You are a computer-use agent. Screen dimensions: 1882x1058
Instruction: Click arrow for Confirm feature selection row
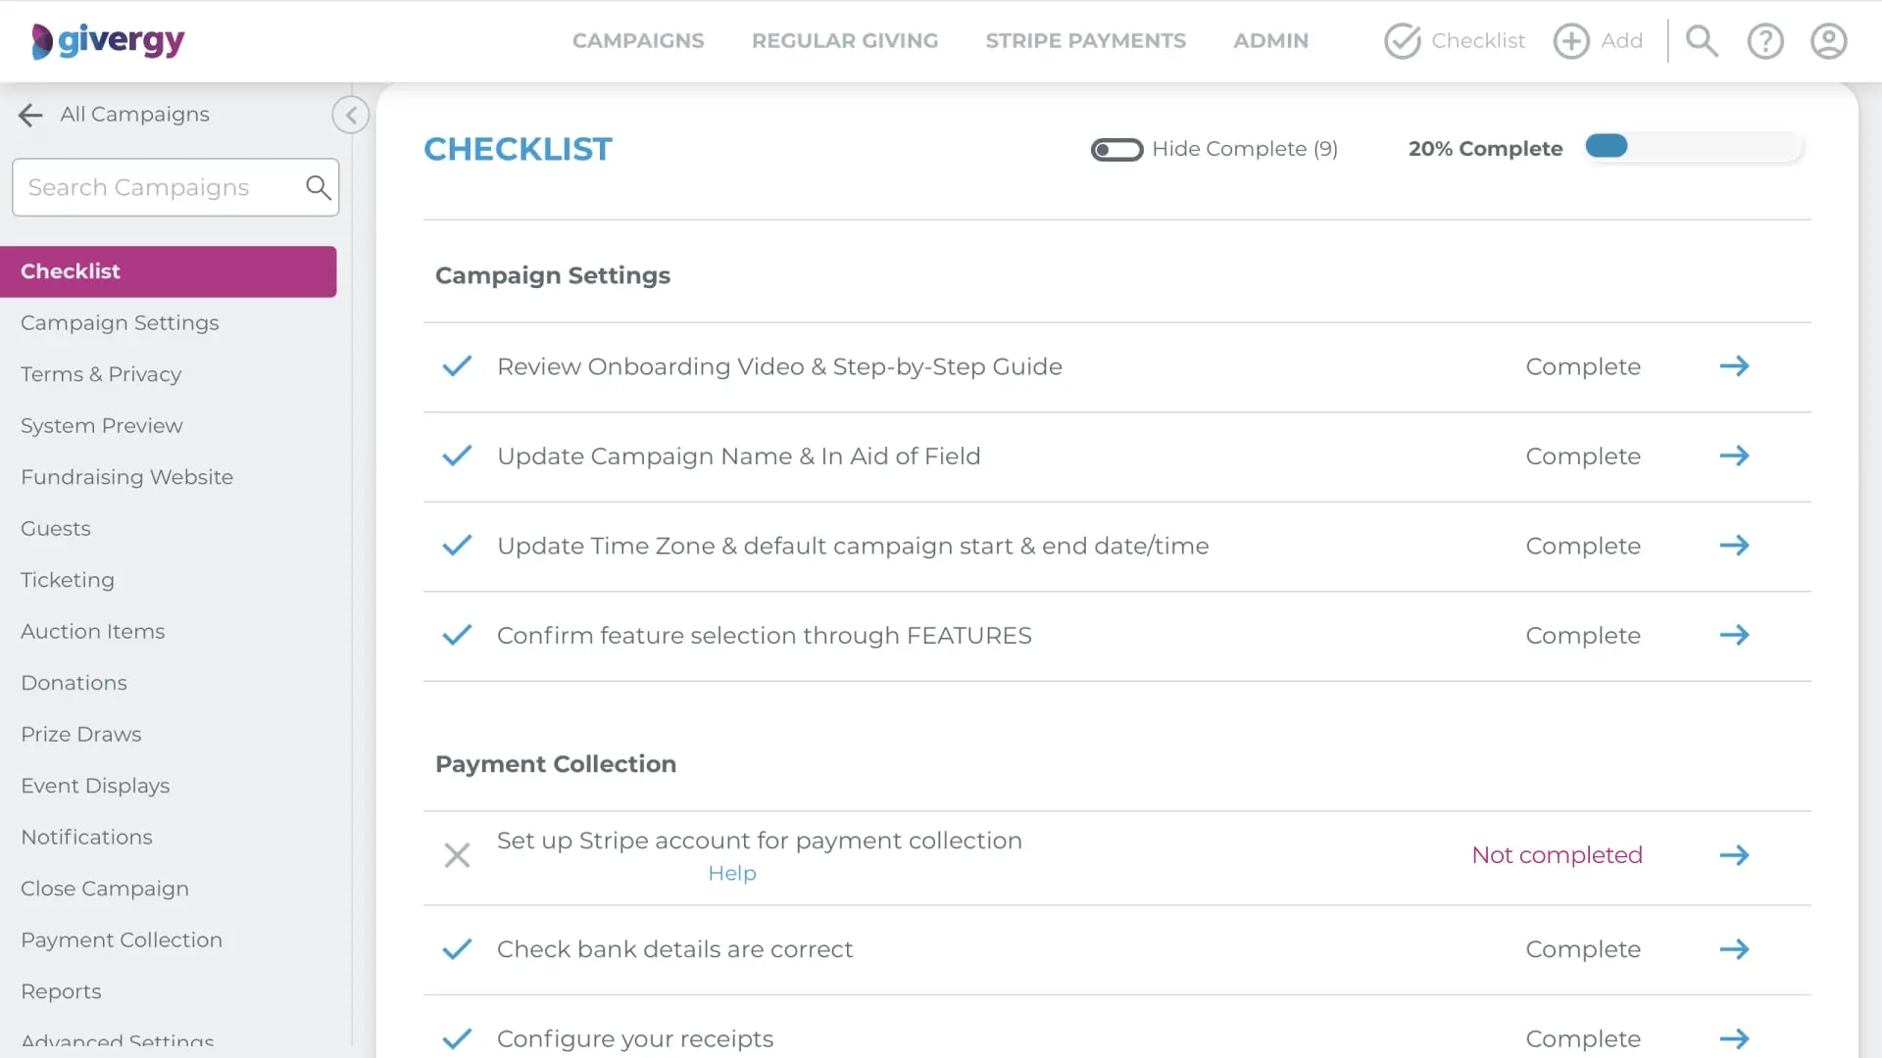click(1734, 635)
